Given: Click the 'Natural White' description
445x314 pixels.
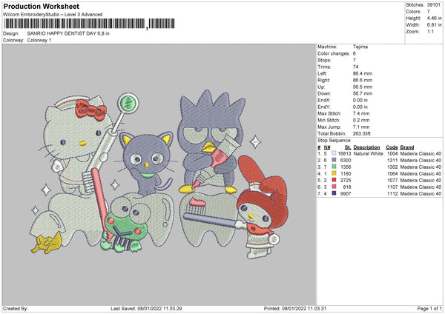Looking at the screenshot, I should tap(368, 153).
